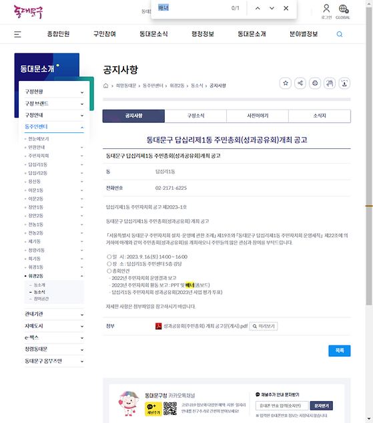Open the attached PDF file link
The height and width of the screenshot is (423, 373).
click(x=206, y=326)
